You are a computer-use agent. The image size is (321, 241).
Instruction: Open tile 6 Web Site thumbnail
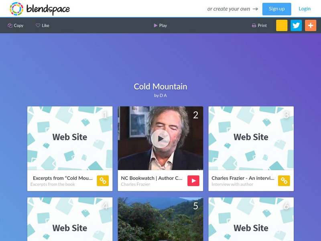pos(251,219)
